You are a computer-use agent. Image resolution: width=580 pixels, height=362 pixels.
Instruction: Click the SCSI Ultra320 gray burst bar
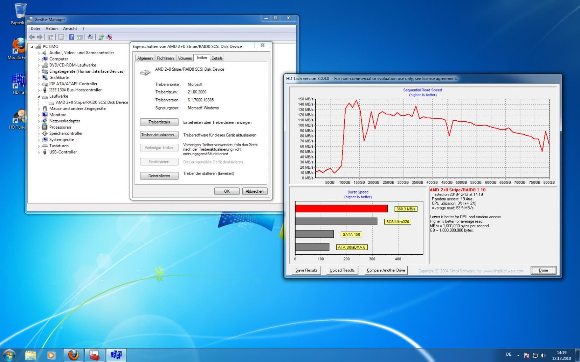[x=336, y=221]
